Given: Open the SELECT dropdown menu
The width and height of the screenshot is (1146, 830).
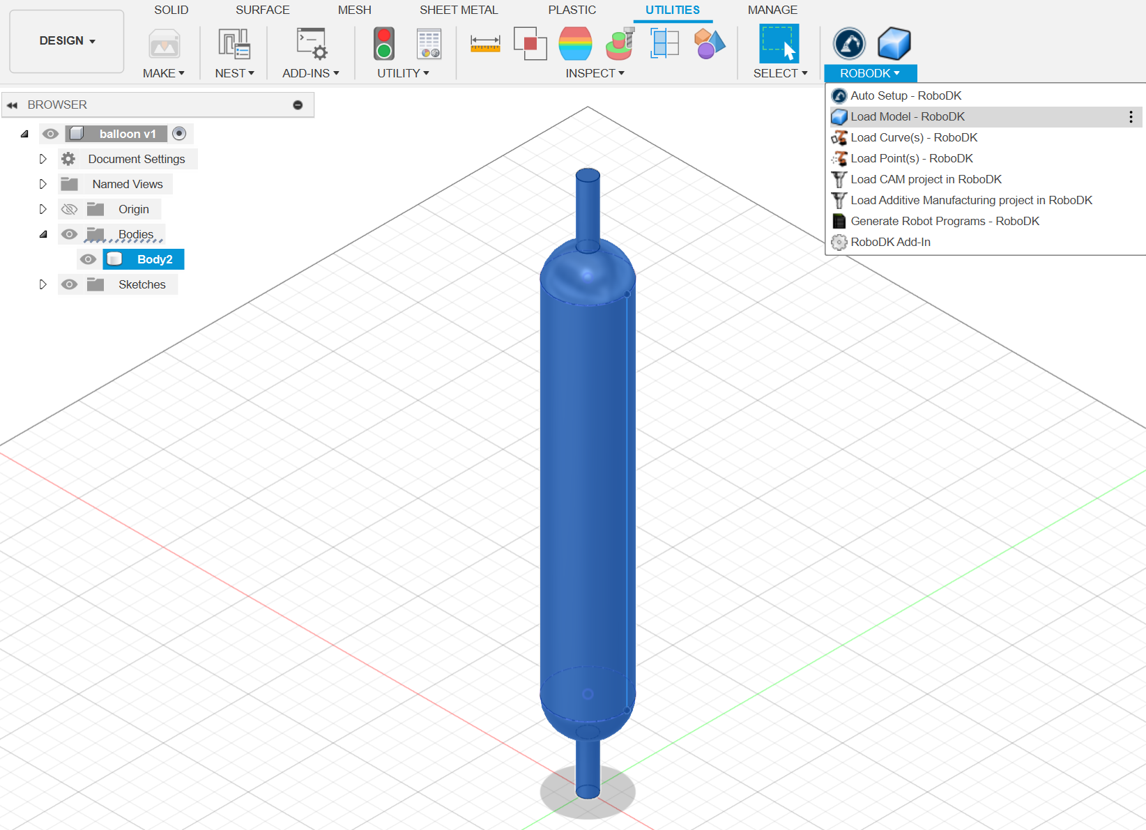Looking at the screenshot, I should click(780, 73).
